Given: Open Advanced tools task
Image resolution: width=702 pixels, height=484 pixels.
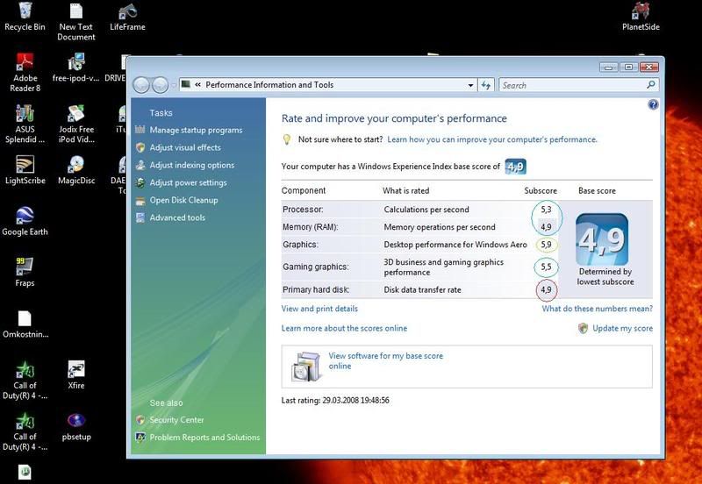Looking at the screenshot, I should (x=177, y=217).
